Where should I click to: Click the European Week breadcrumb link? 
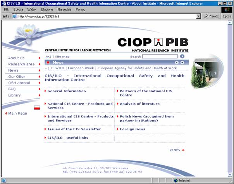coord(81,68)
